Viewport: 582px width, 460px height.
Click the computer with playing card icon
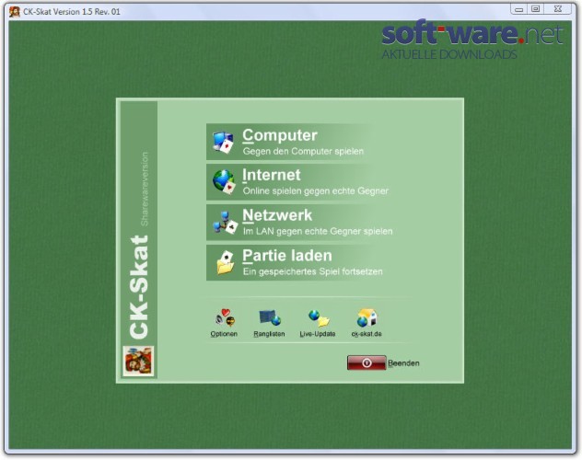(x=224, y=143)
